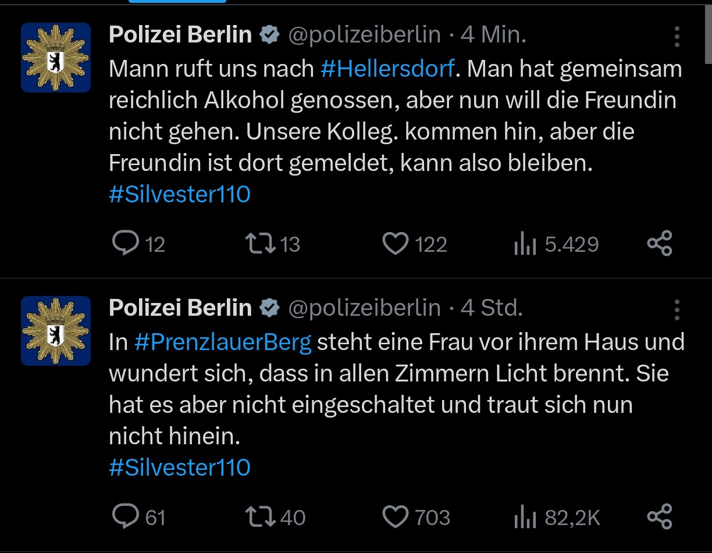Open #Silvester110 hashtag in first tweet
This screenshot has width=712, height=553.
pyautogui.click(x=179, y=194)
